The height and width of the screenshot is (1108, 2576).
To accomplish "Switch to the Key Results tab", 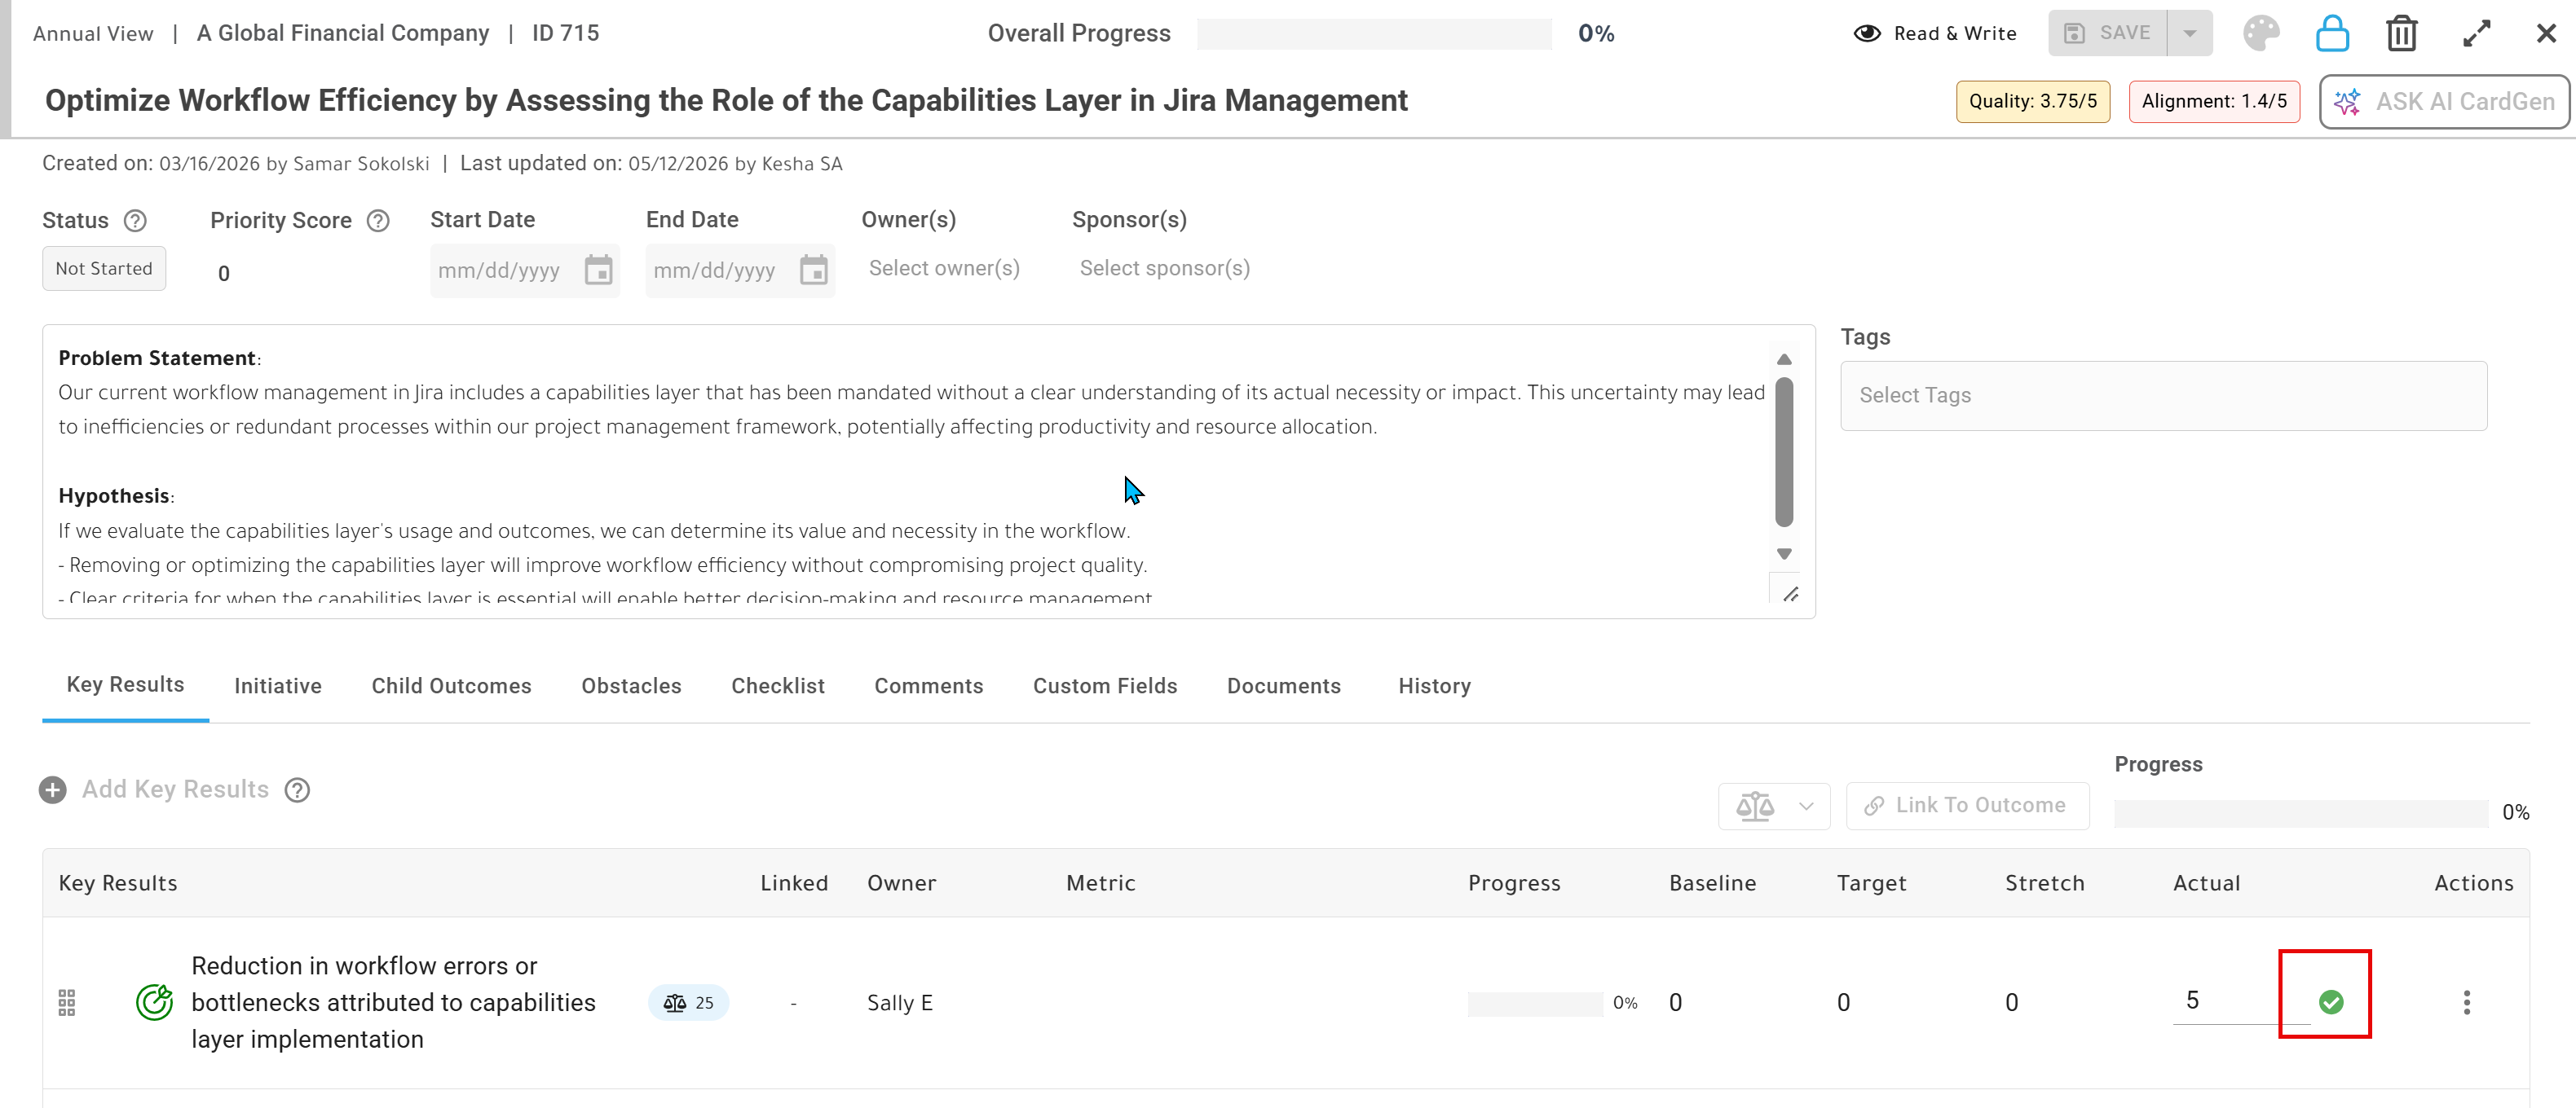I will pyautogui.click(x=125, y=685).
